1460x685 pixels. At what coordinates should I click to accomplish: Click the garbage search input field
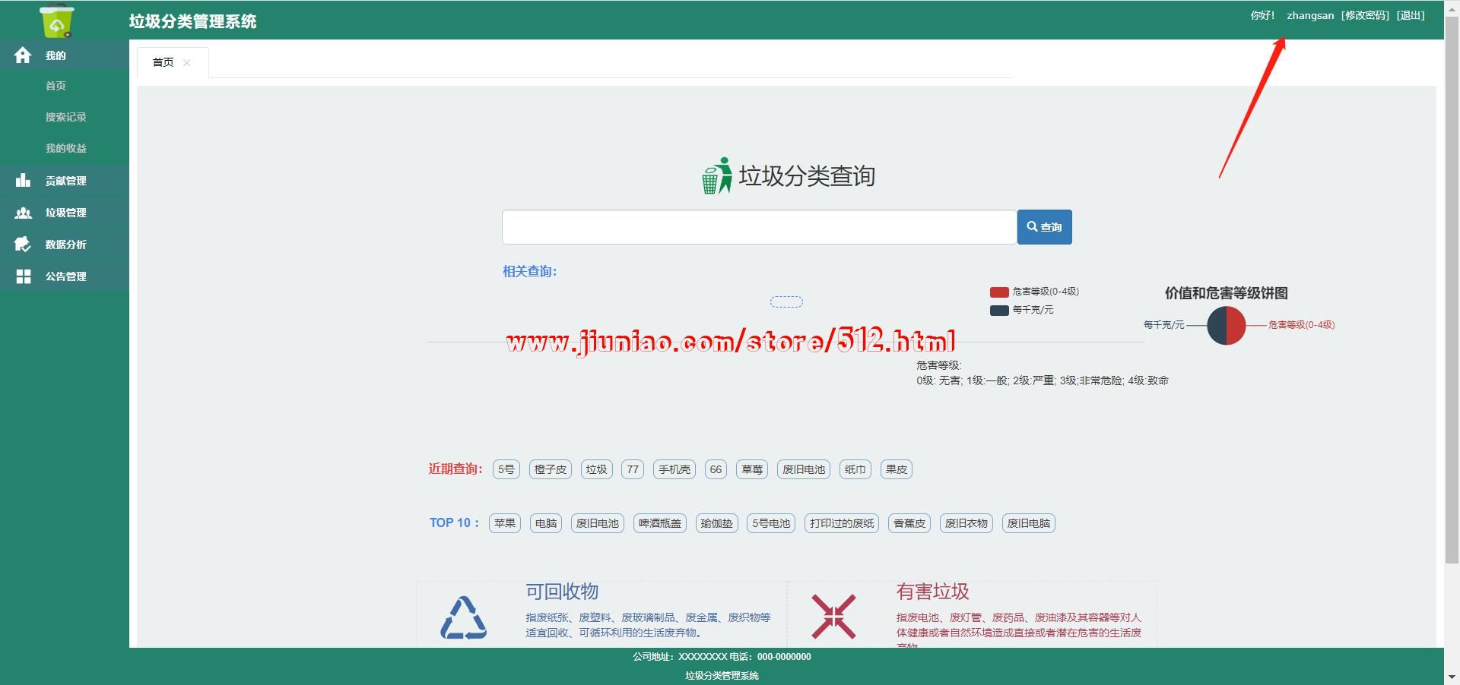759,227
